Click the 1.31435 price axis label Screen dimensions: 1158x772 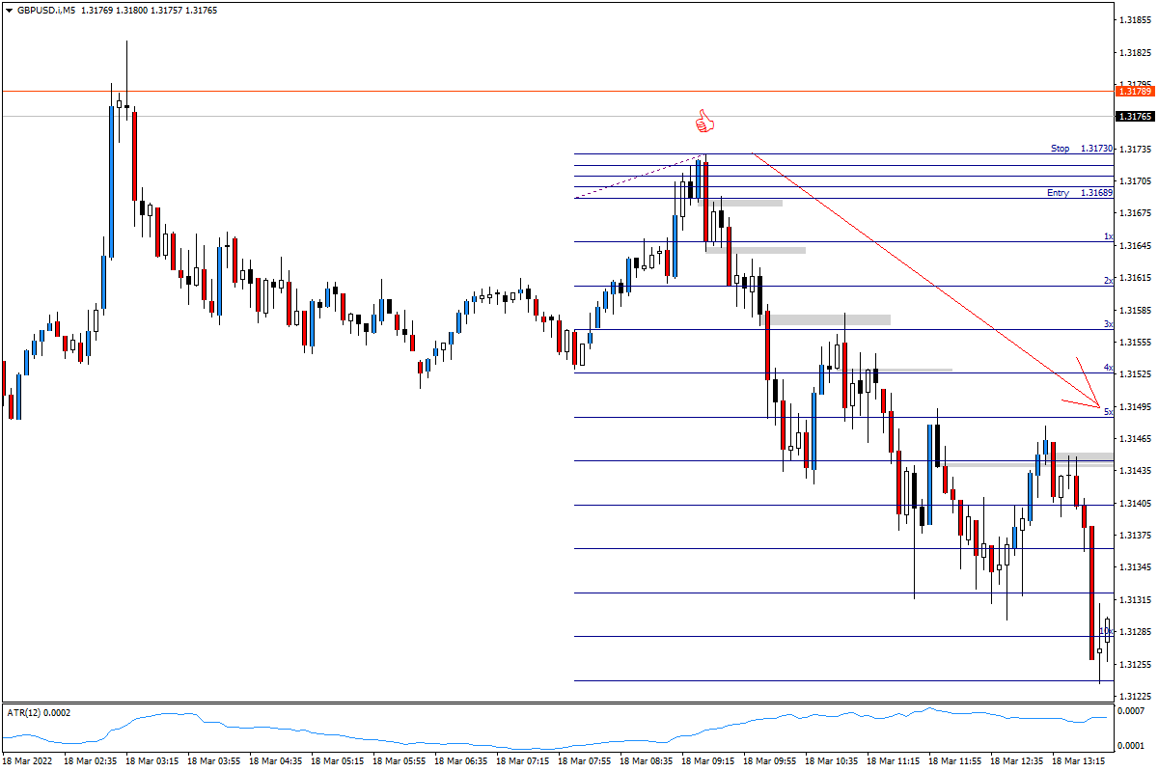coord(1136,471)
